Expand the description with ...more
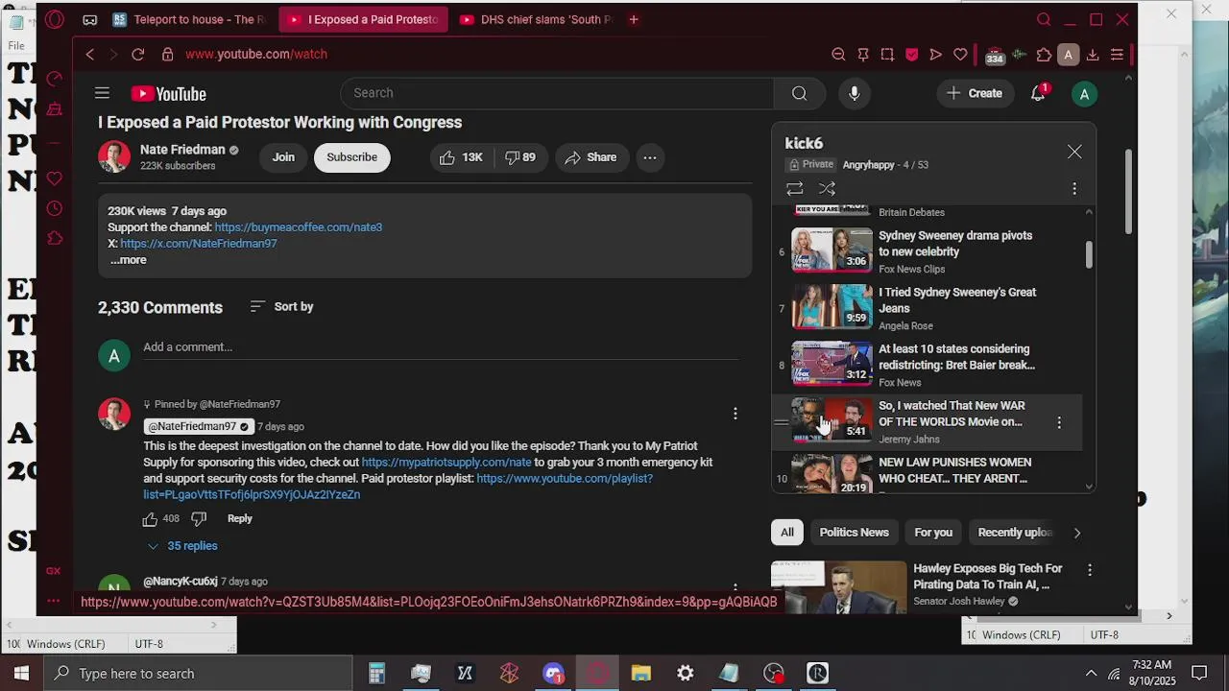Image resolution: width=1229 pixels, height=691 pixels. pyautogui.click(x=128, y=260)
